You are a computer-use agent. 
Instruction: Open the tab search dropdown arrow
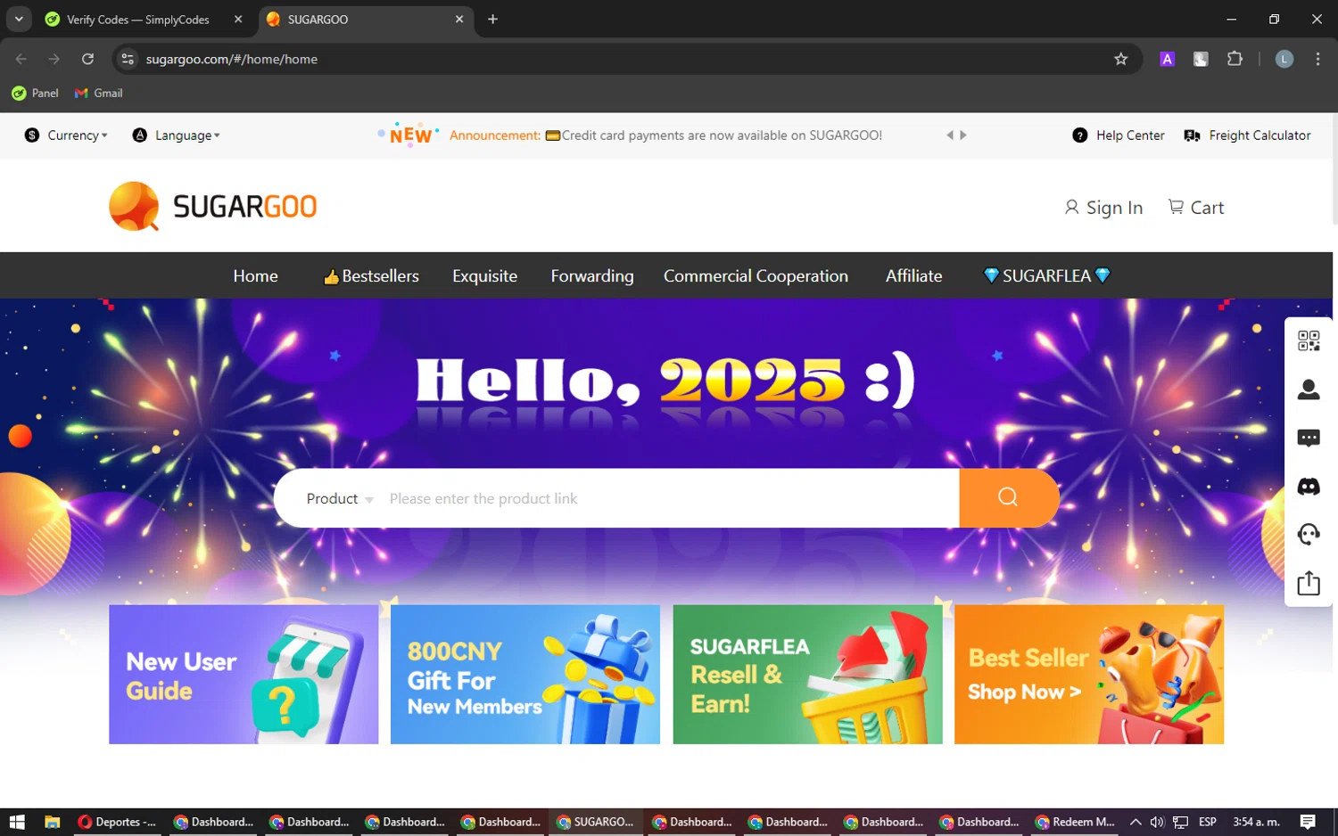(19, 19)
